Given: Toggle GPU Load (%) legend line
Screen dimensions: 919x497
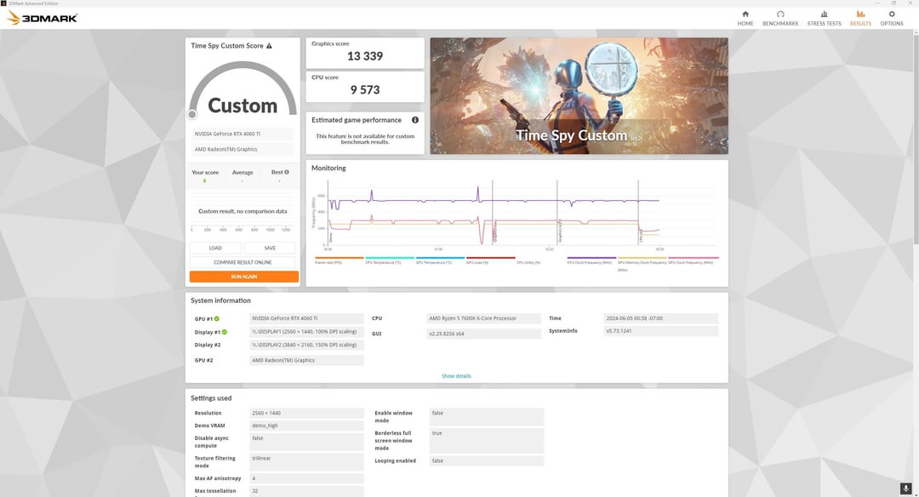Looking at the screenshot, I should (491, 260).
